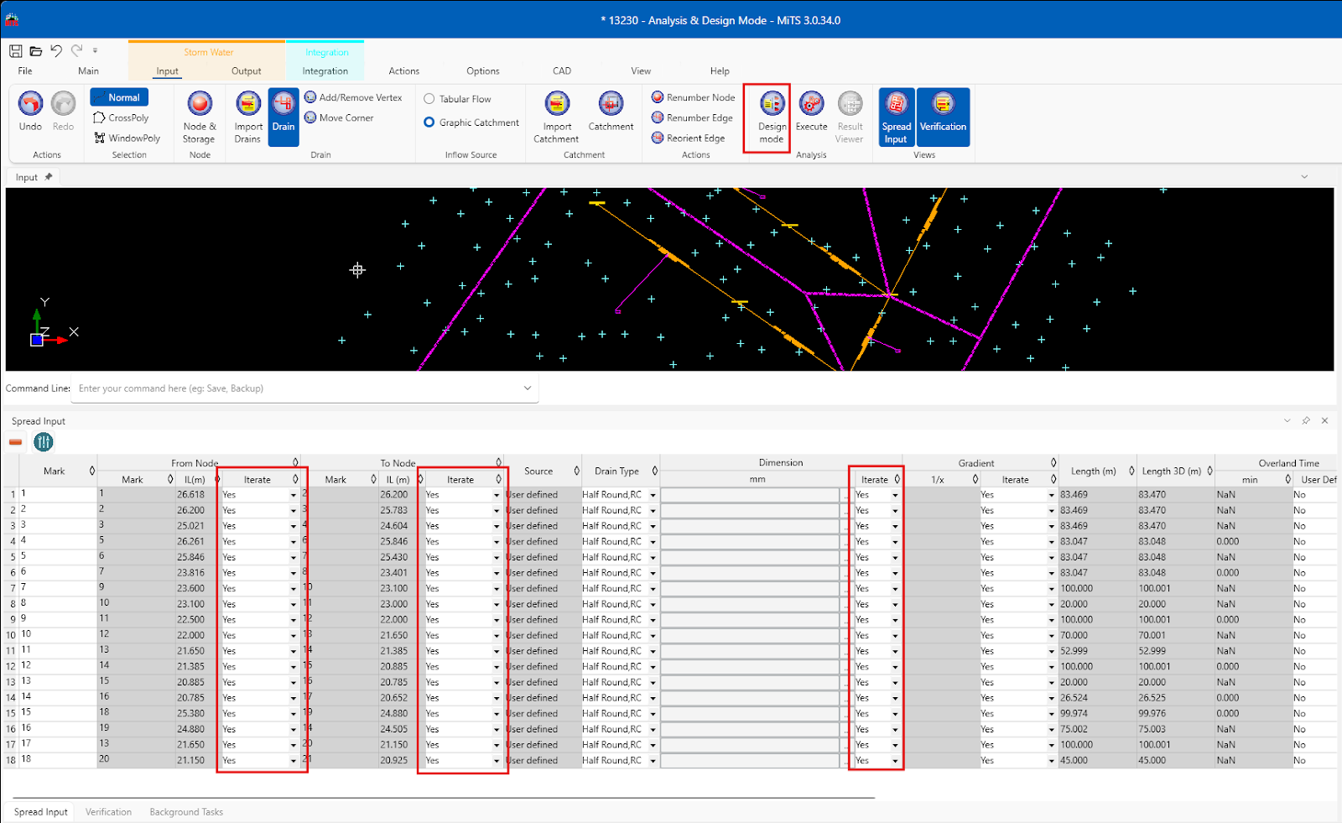Click the quick access undo arrow
1342x823 pixels.
click(x=56, y=50)
